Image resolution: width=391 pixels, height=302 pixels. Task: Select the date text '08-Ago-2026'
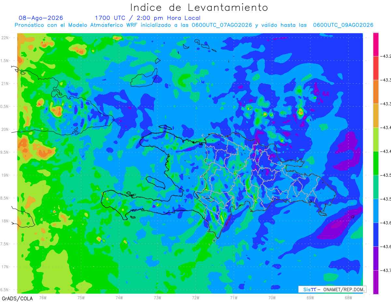tap(41, 18)
